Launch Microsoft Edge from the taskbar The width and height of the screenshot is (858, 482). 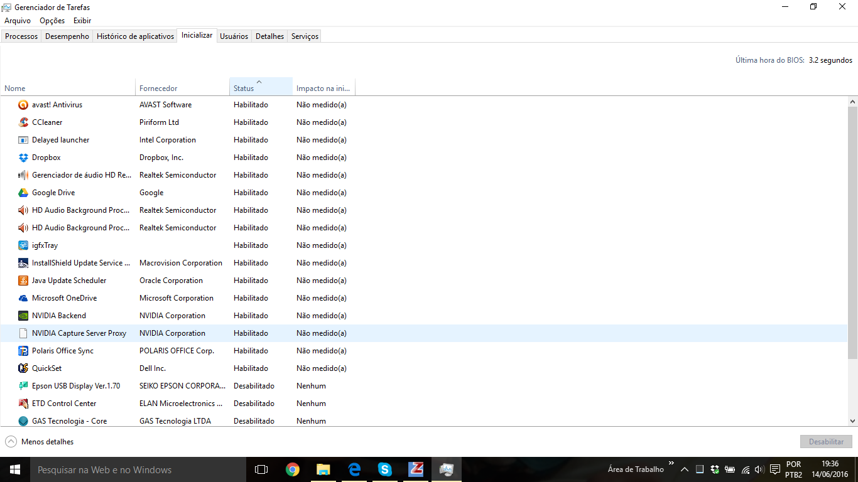pyautogui.click(x=354, y=469)
